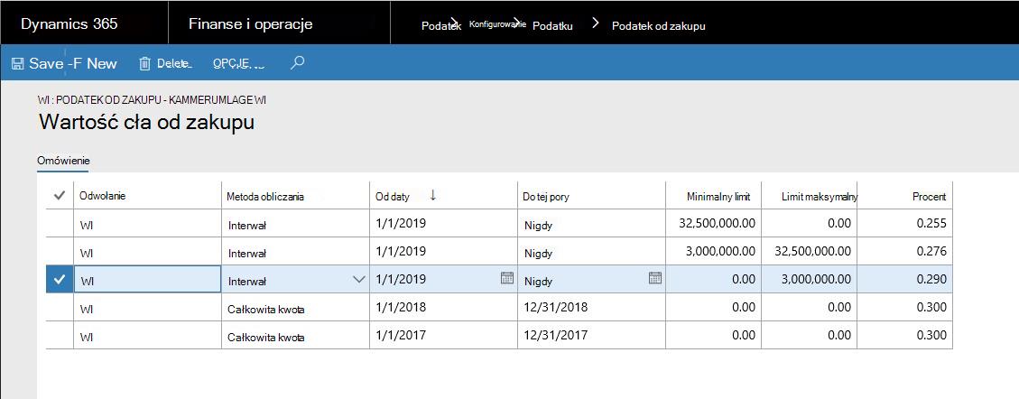Open Dynamics 365 home
Viewport: 1019px width, 399px height.
(x=69, y=24)
